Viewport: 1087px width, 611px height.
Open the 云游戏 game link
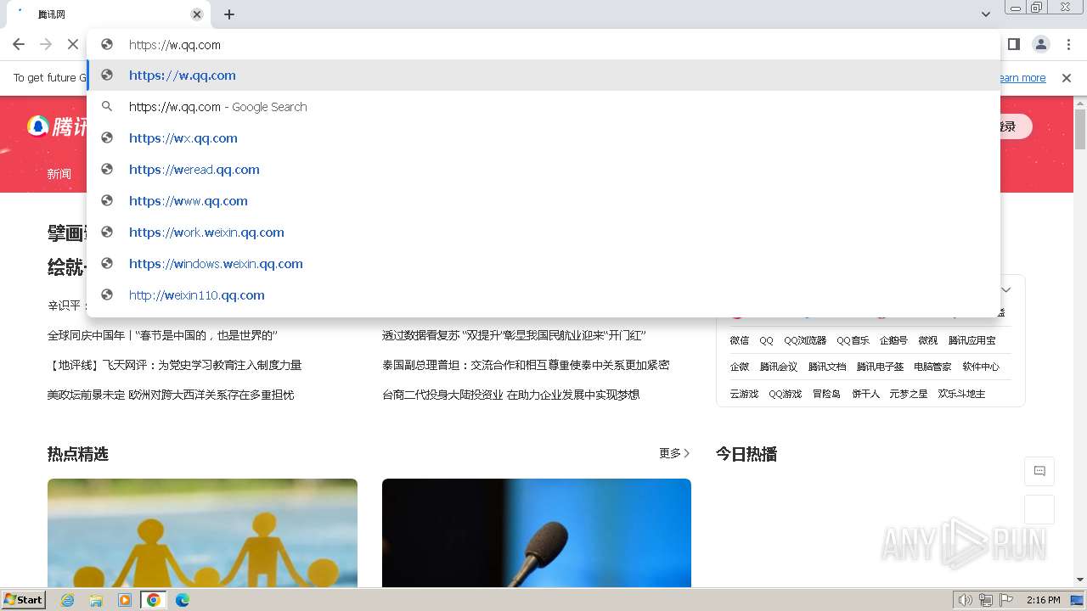tap(744, 394)
